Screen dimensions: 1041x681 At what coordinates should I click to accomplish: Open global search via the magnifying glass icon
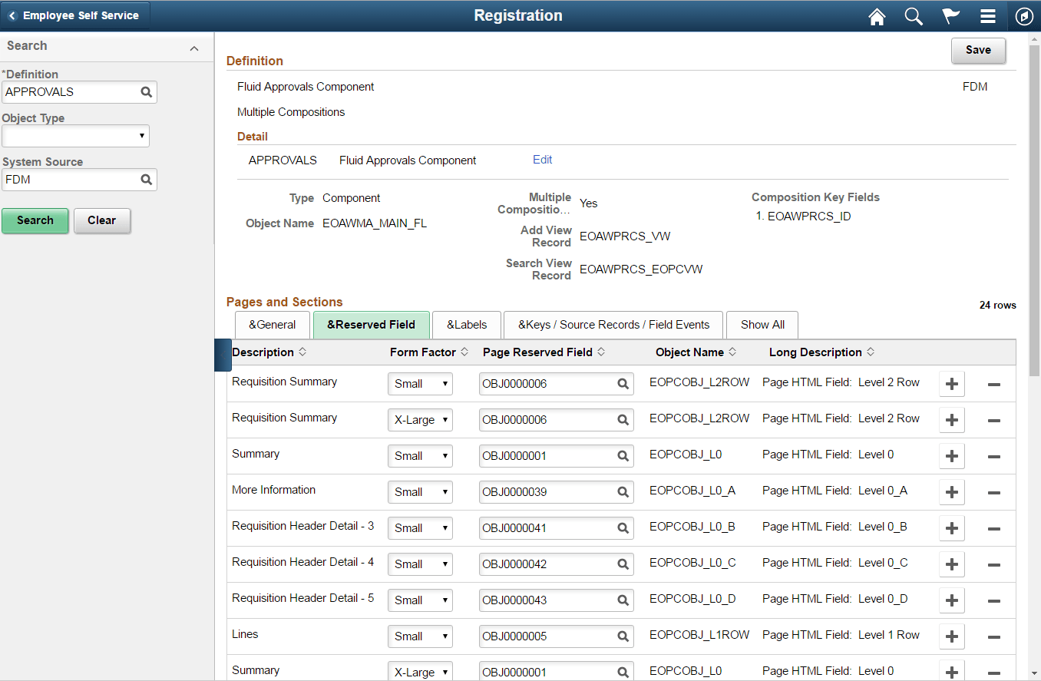click(x=914, y=16)
